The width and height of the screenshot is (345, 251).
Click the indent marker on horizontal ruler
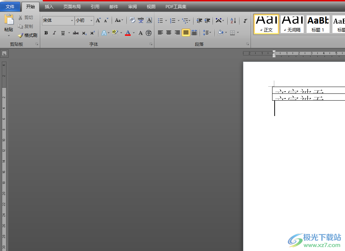pos(274,54)
